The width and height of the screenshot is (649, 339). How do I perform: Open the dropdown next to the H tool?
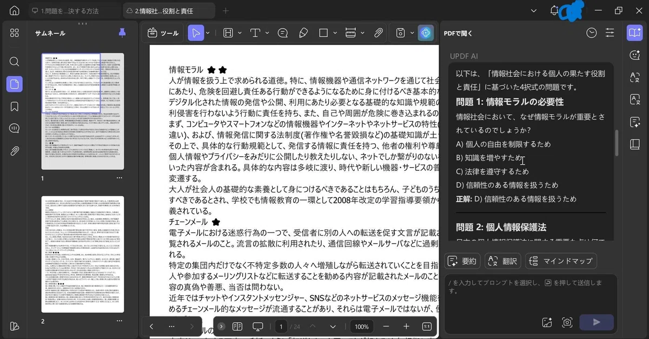coord(239,33)
